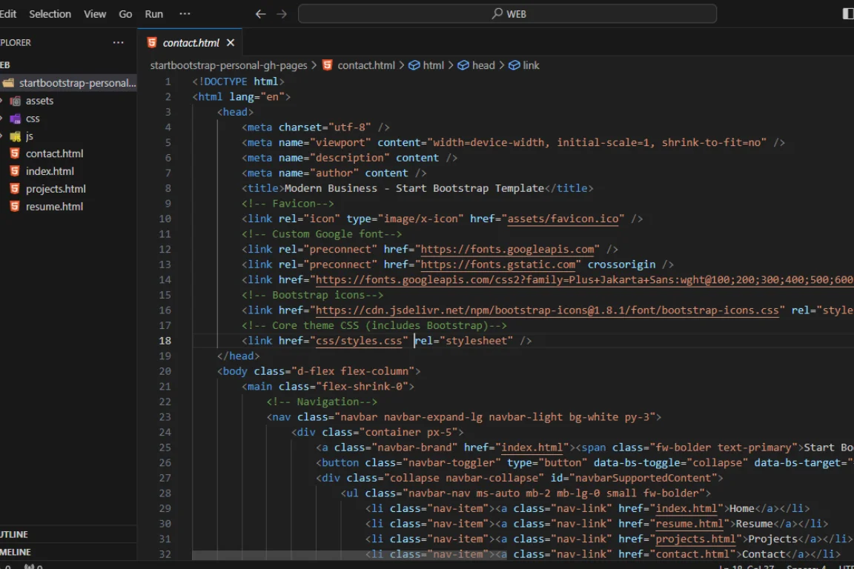Expand the Timeline section in sidebar
The width and height of the screenshot is (854, 569).
pos(15,552)
